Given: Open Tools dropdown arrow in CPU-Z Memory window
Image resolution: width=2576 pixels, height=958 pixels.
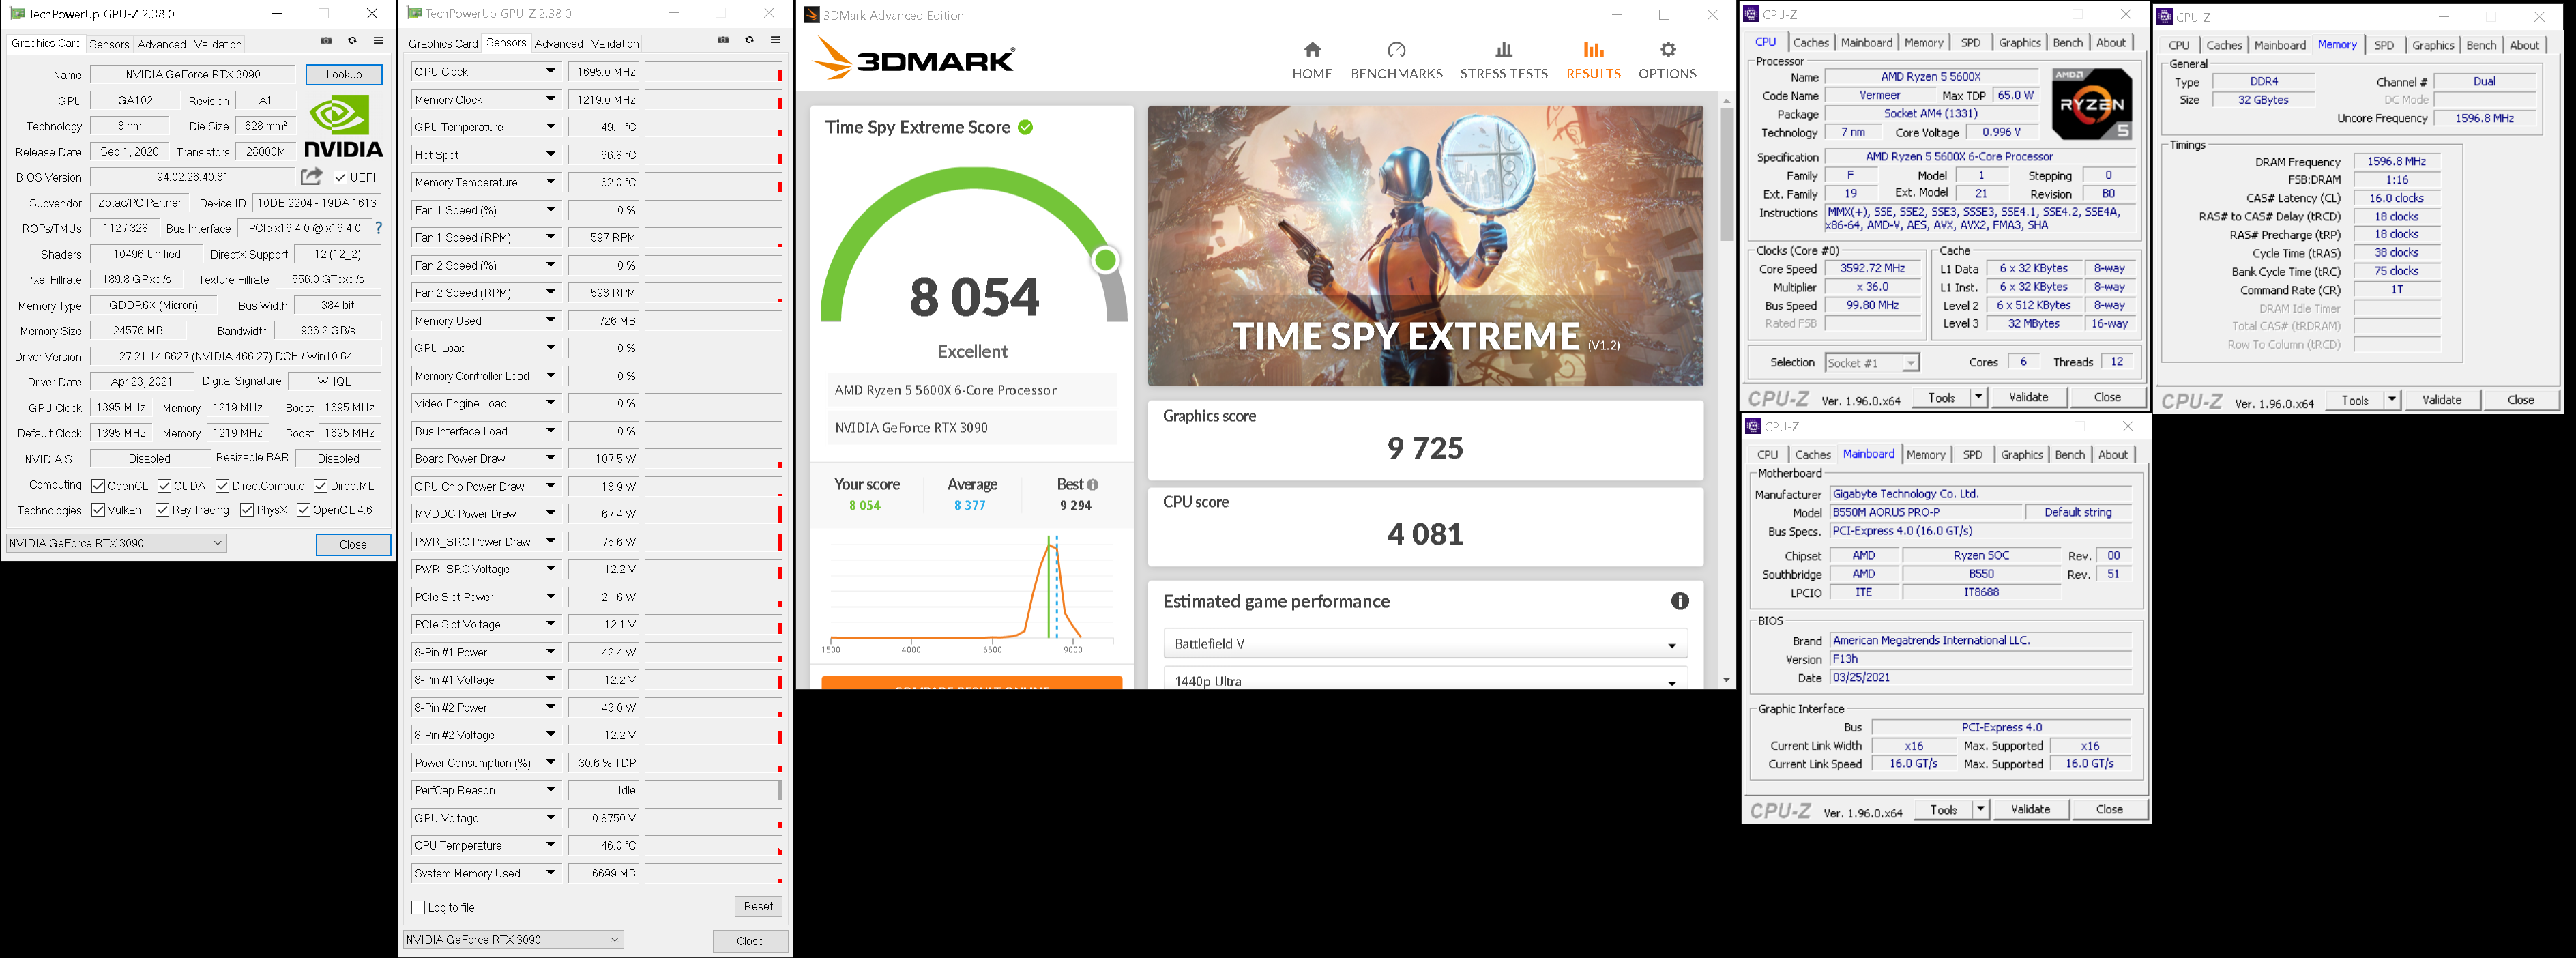Looking at the screenshot, I should [x=2392, y=400].
